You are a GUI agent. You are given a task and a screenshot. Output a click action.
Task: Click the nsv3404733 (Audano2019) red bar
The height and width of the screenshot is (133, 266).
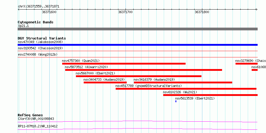[105, 82]
